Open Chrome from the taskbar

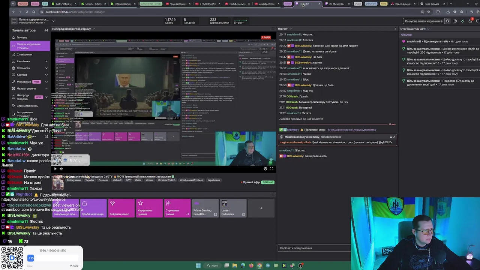point(259,265)
